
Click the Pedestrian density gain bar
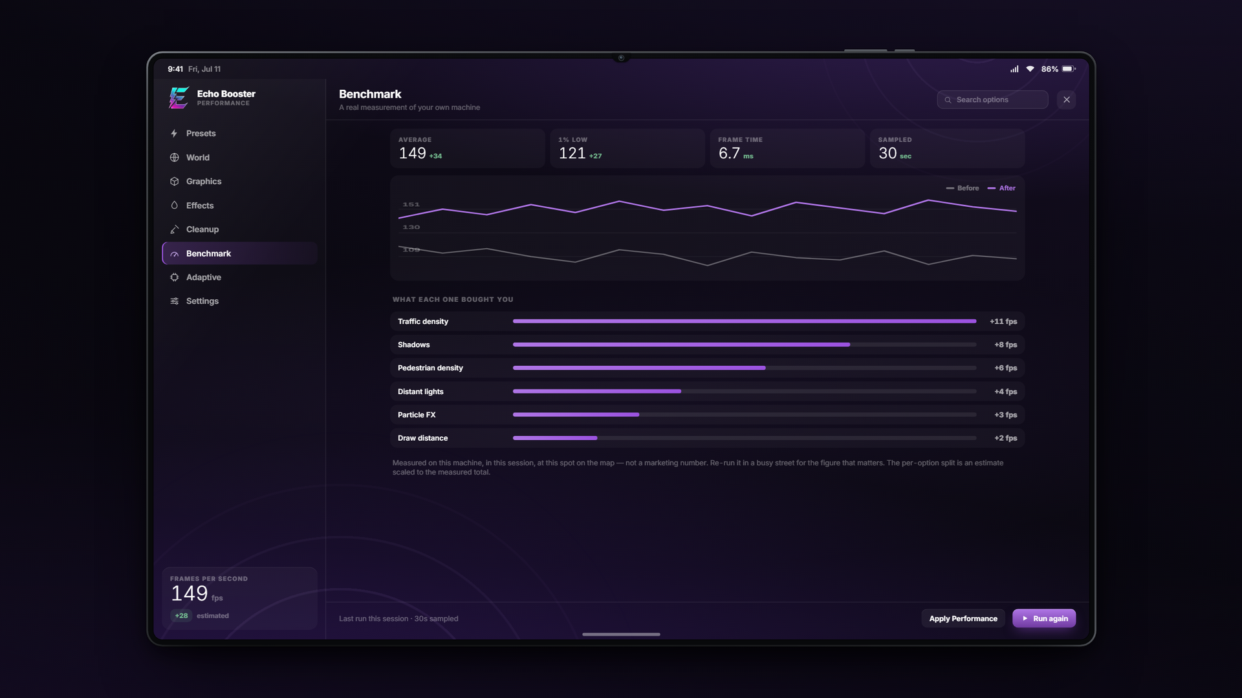pos(745,368)
